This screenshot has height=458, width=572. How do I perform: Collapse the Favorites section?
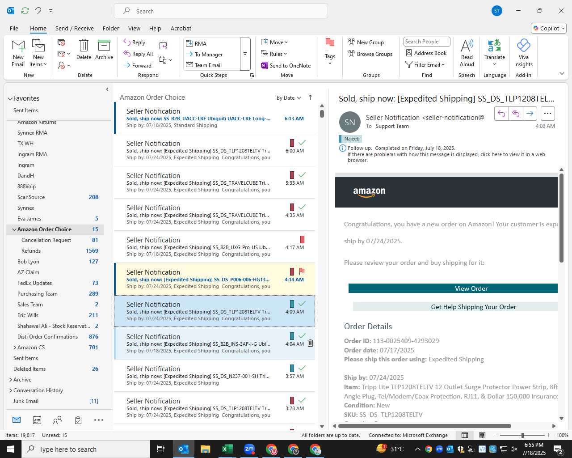(10, 99)
